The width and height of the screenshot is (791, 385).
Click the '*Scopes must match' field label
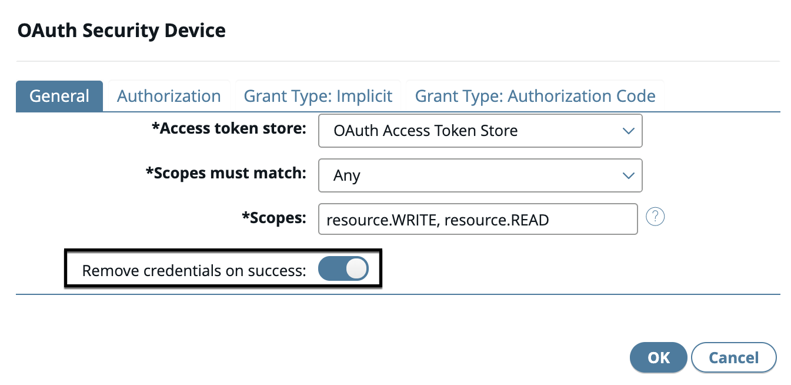pos(226,173)
